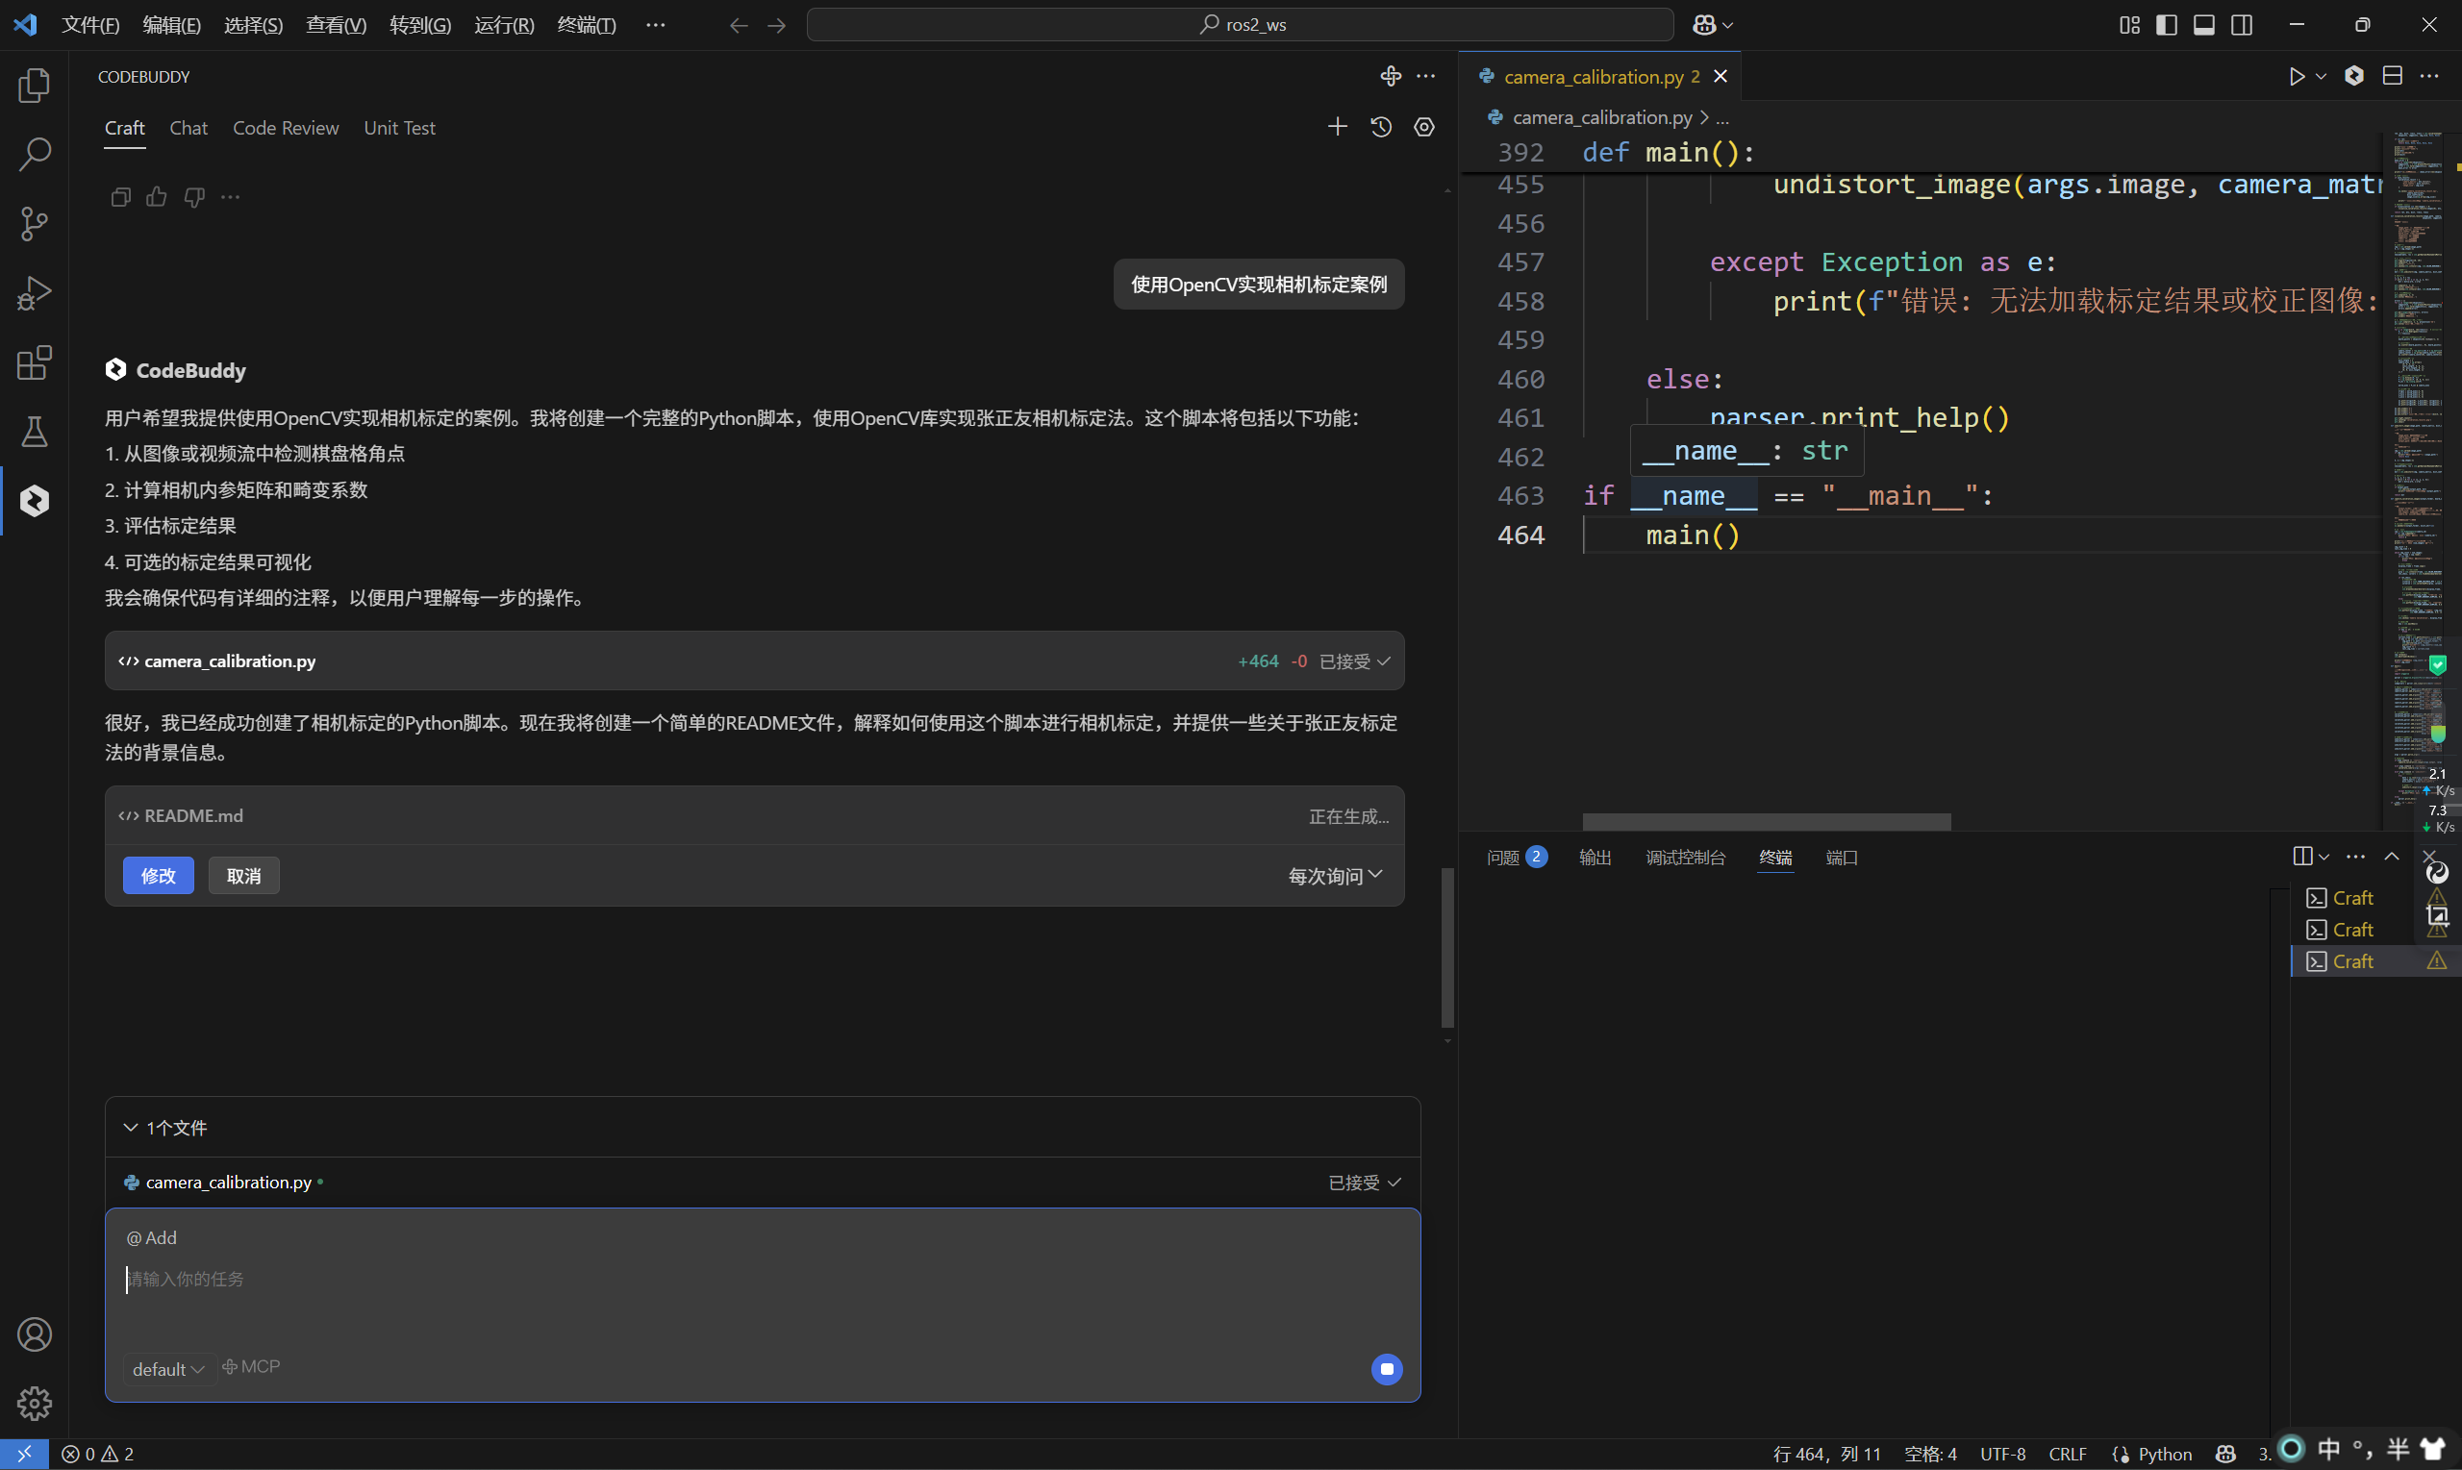2462x1470 pixels.
Task: Select the highlighted Craft terminal session
Action: click(2352, 959)
